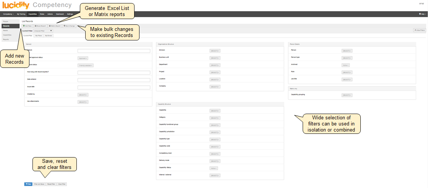428x188 pixels.
Task: Click the Matrix Export button
Action: click(x=55, y=26)
